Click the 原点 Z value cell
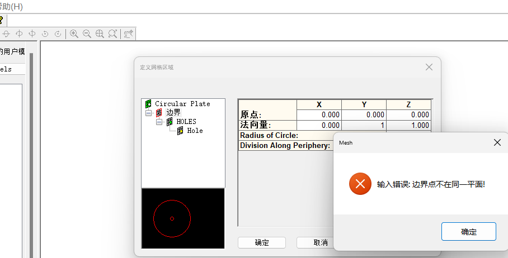Viewport: 508px width, 258px height. pos(408,115)
